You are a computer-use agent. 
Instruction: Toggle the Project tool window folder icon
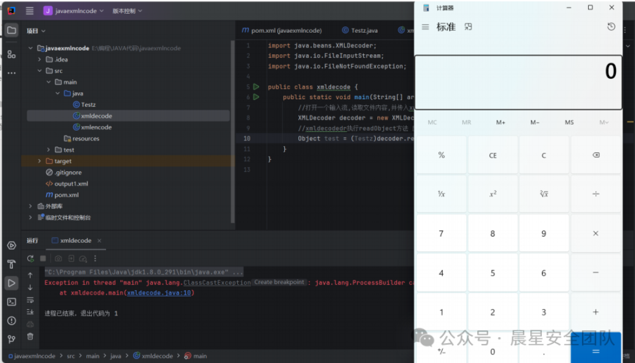click(11, 30)
